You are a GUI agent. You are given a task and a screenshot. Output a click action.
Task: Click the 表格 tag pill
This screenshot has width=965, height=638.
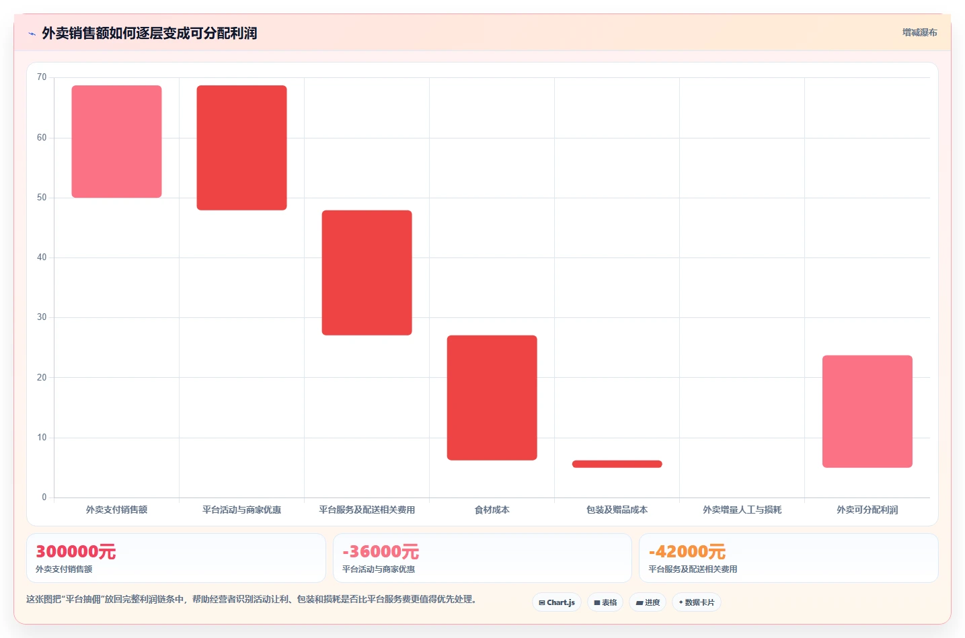pyautogui.click(x=605, y=602)
